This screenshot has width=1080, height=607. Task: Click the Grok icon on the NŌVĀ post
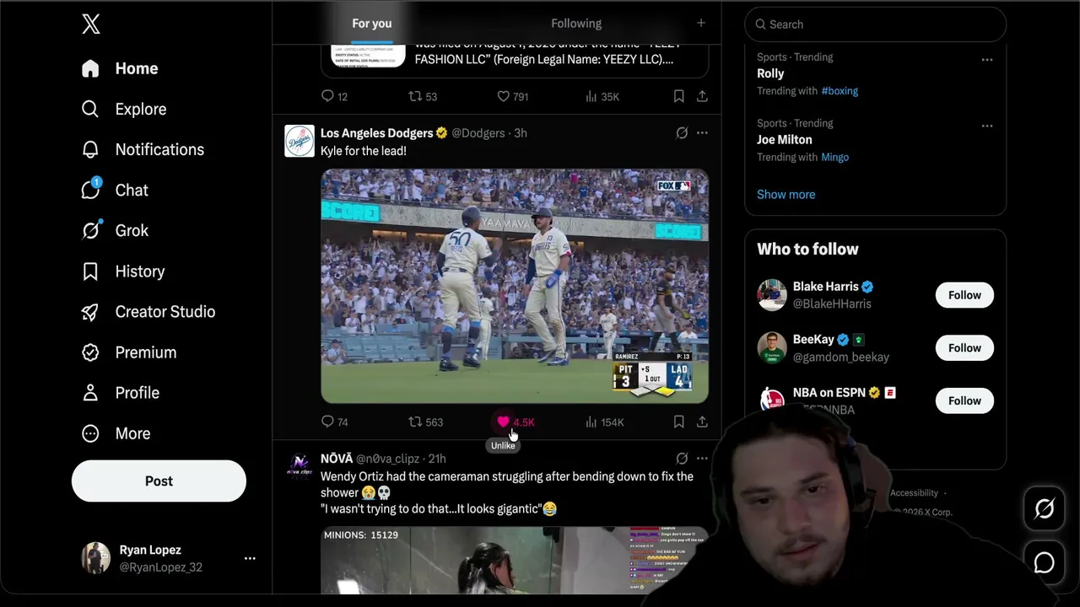tap(682, 459)
